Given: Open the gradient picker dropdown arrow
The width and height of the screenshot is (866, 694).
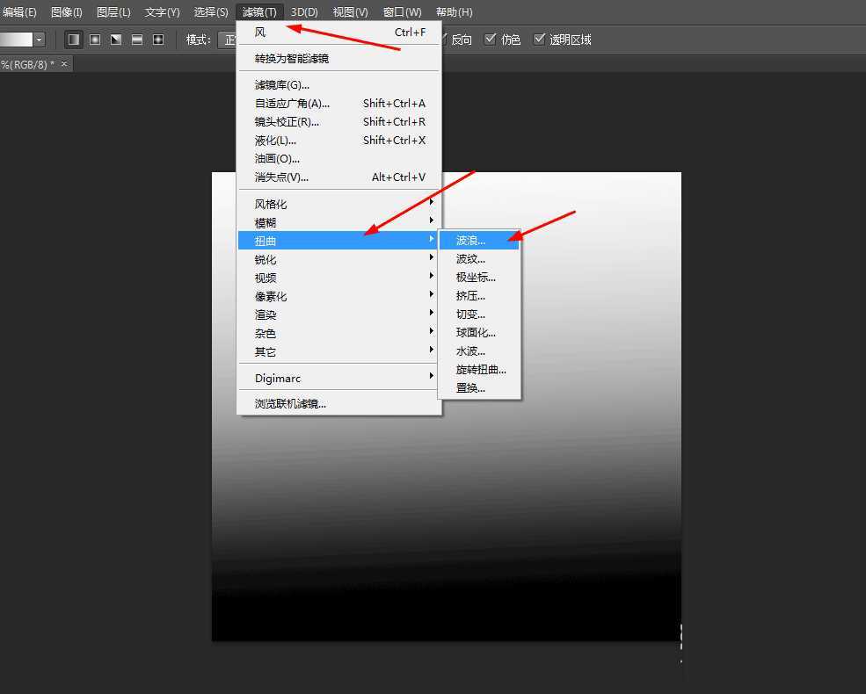Looking at the screenshot, I should (40, 40).
